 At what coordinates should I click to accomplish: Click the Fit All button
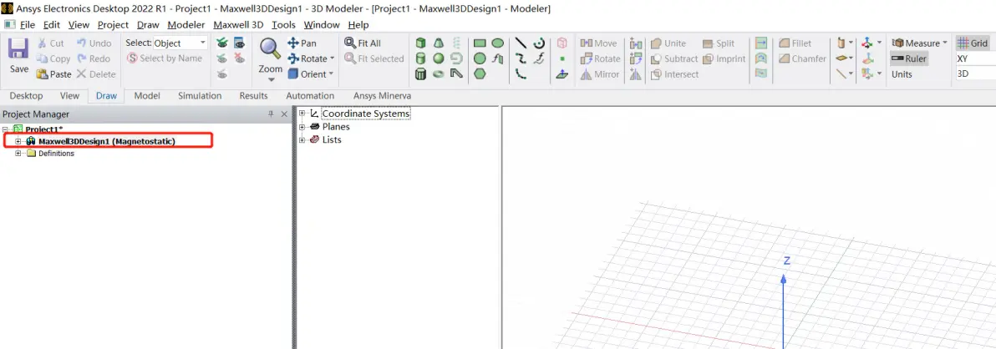[x=363, y=43]
